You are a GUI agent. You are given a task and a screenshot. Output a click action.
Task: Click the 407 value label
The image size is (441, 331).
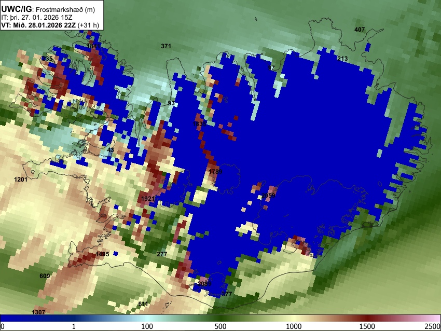click(360, 30)
